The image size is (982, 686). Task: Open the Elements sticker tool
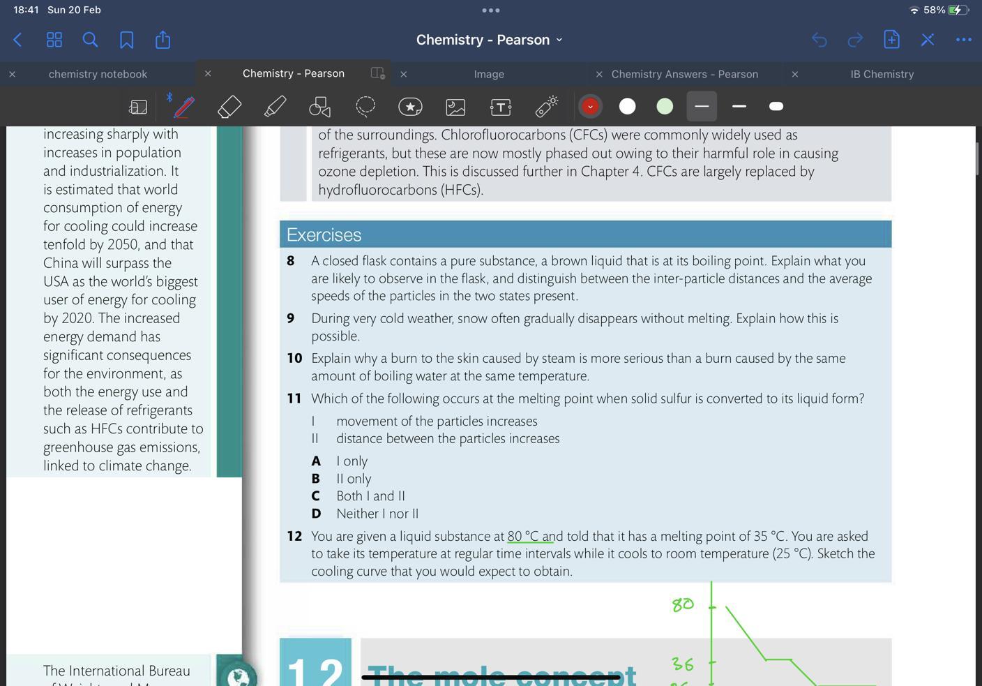coord(410,107)
